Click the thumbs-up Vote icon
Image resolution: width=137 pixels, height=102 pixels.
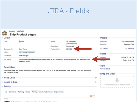[x=101, y=49]
